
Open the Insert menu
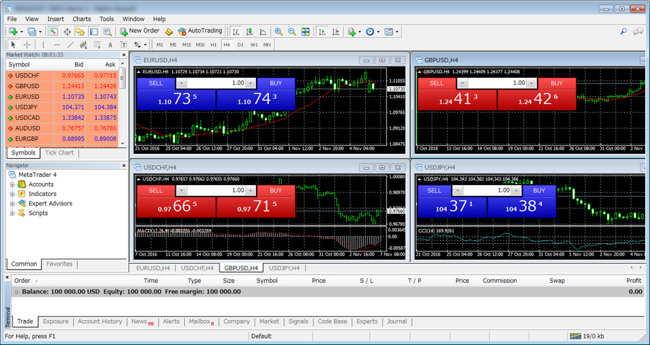pos(56,19)
